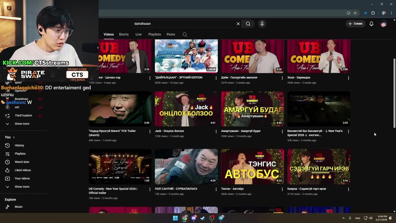Open options menu for Бензинтэй бас video
The height and width of the screenshot is (223, 396).
tap(349, 132)
